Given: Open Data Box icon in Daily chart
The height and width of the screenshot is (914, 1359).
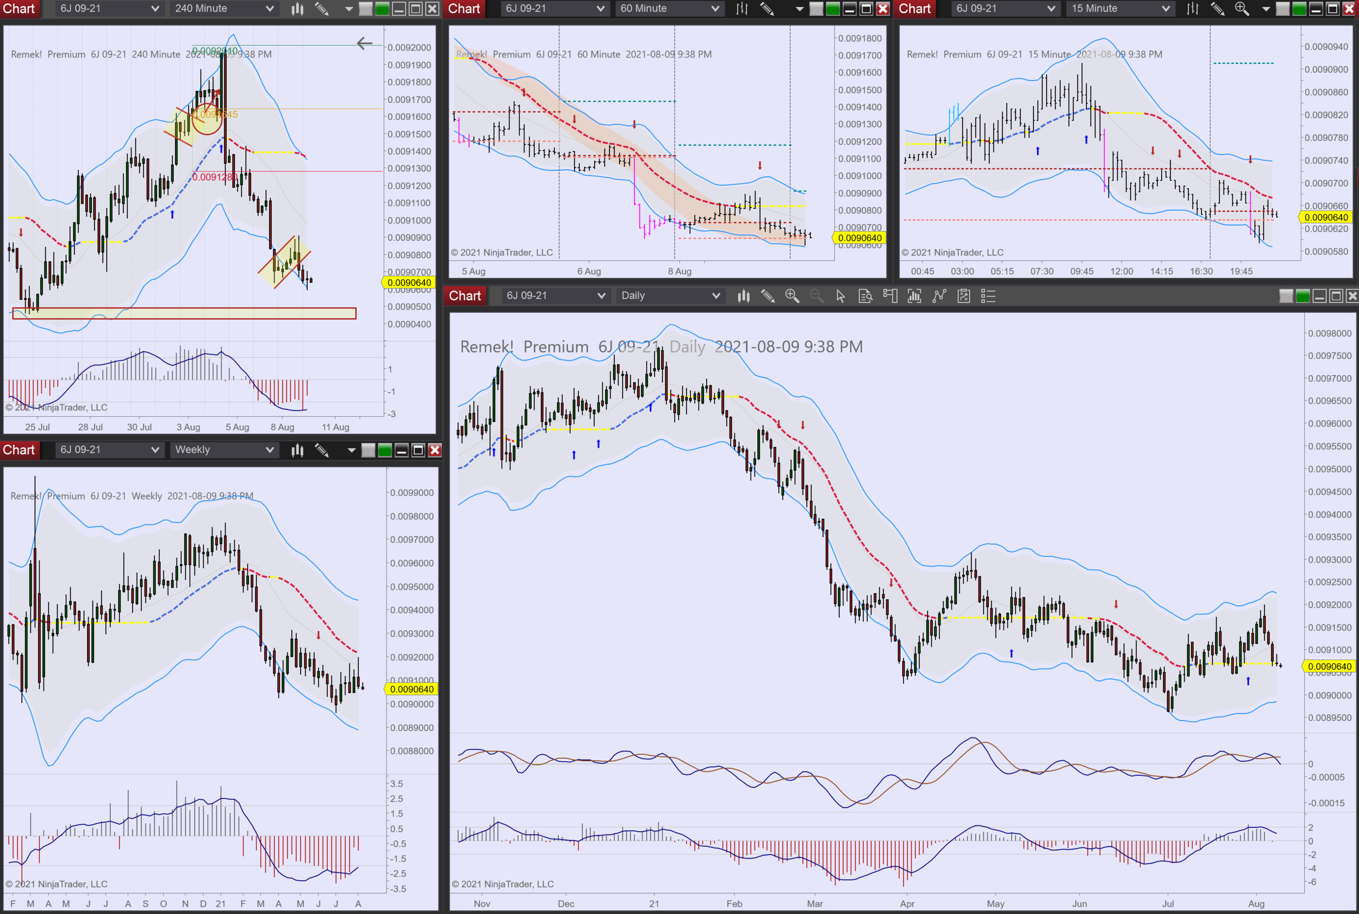Looking at the screenshot, I should (x=865, y=296).
